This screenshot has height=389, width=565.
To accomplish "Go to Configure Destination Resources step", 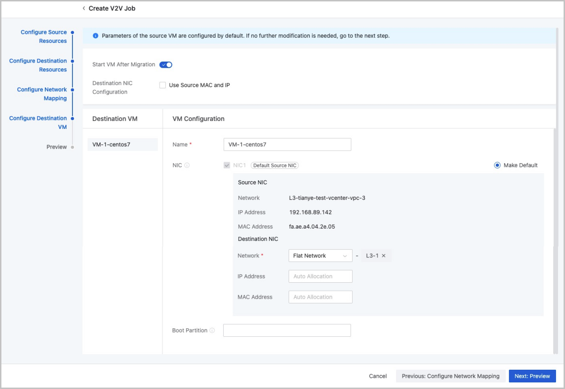I will pos(38,65).
